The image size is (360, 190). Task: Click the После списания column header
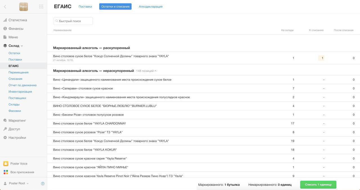coord(344,30)
